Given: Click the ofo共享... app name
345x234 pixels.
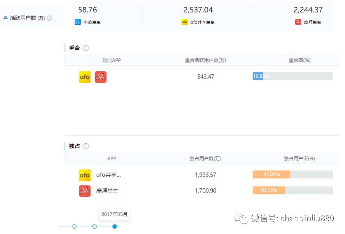Looking at the screenshot, I should [x=109, y=175].
